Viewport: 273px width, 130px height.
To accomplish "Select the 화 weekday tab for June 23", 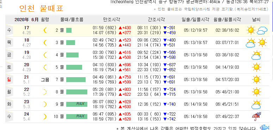I will pyautogui.click(x=9, y=104).
